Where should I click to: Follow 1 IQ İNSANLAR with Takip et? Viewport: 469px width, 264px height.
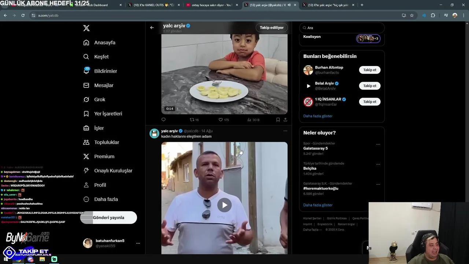click(x=370, y=102)
